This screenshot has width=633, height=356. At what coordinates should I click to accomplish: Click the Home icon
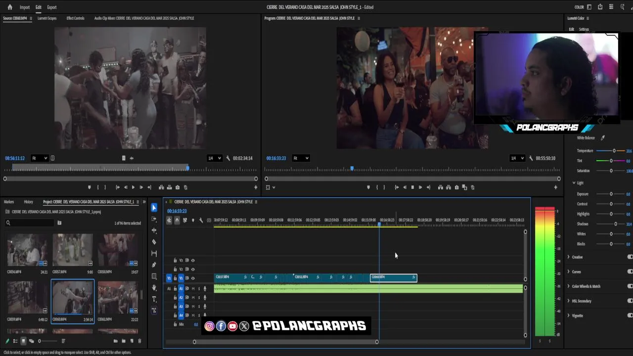pyautogui.click(x=10, y=7)
